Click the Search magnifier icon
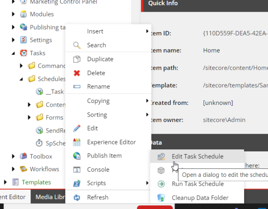The image size is (268, 209). (x=77, y=45)
